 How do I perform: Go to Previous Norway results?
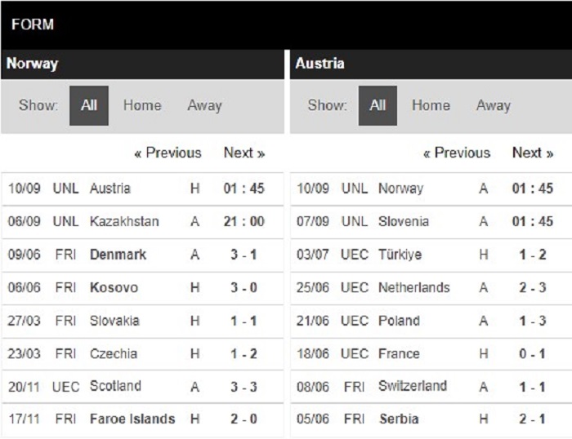point(168,153)
